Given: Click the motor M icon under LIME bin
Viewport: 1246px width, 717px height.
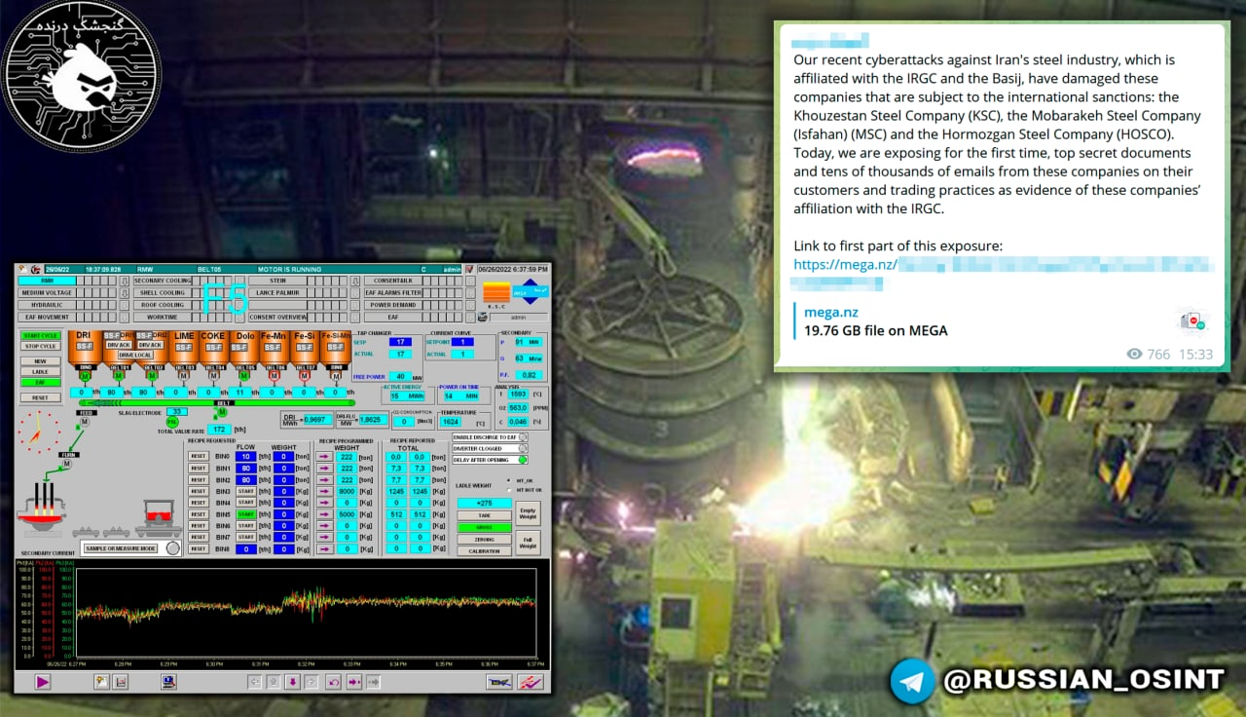Looking at the screenshot, I should click(x=183, y=376).
